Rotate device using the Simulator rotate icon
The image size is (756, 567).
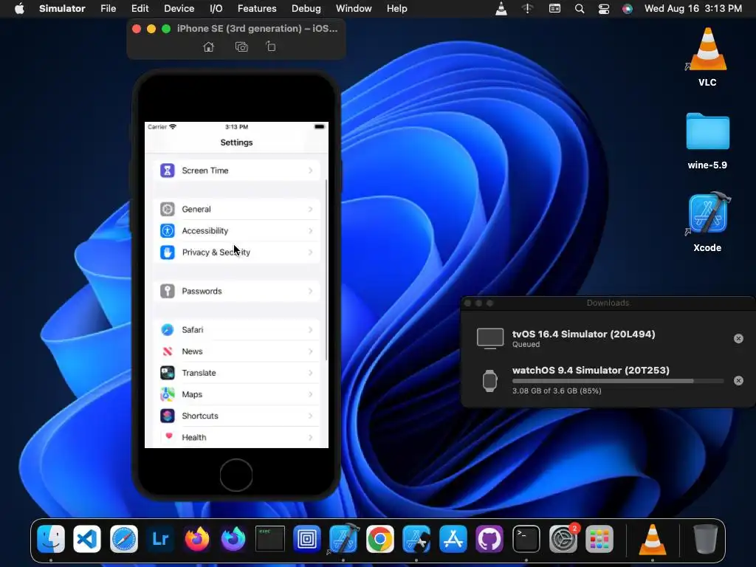(x=271, y=47)
